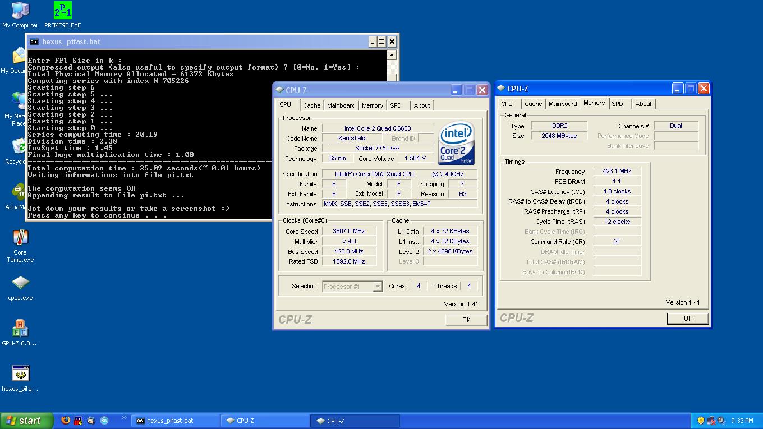The width and height of the screenshot is (763, 429).
Task: Click the CPU-Z title icon in the Memory-tab window
Action: point(501,89)
